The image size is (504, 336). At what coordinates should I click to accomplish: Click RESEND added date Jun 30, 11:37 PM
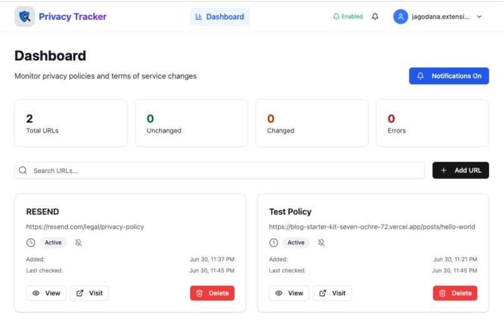212,259
